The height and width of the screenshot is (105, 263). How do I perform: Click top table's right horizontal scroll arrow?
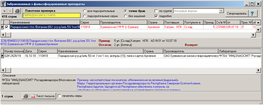(x=253, y=35)
